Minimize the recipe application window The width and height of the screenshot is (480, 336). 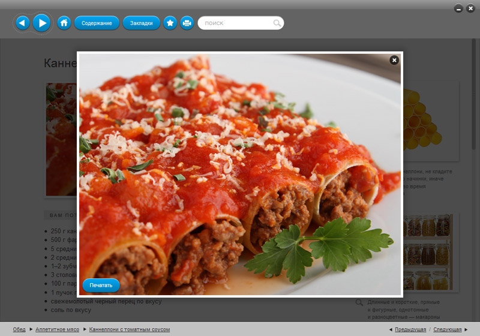(x=458, y=8)
